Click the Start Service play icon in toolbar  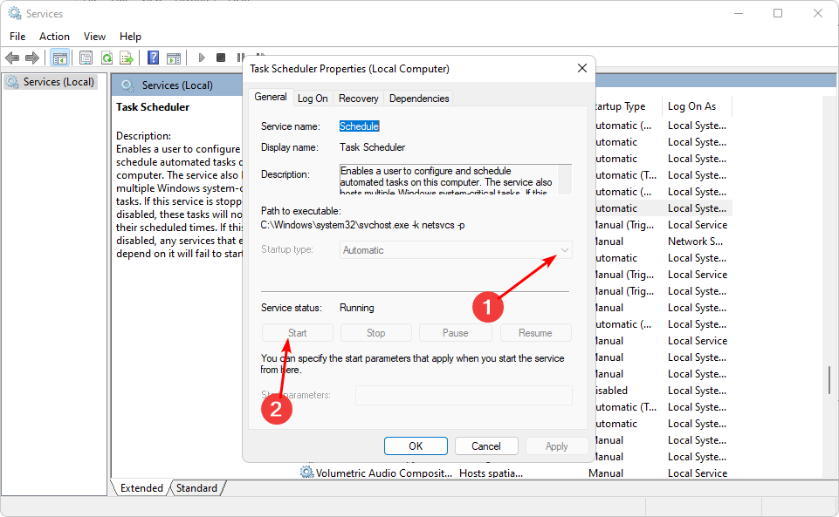[201, 58]
